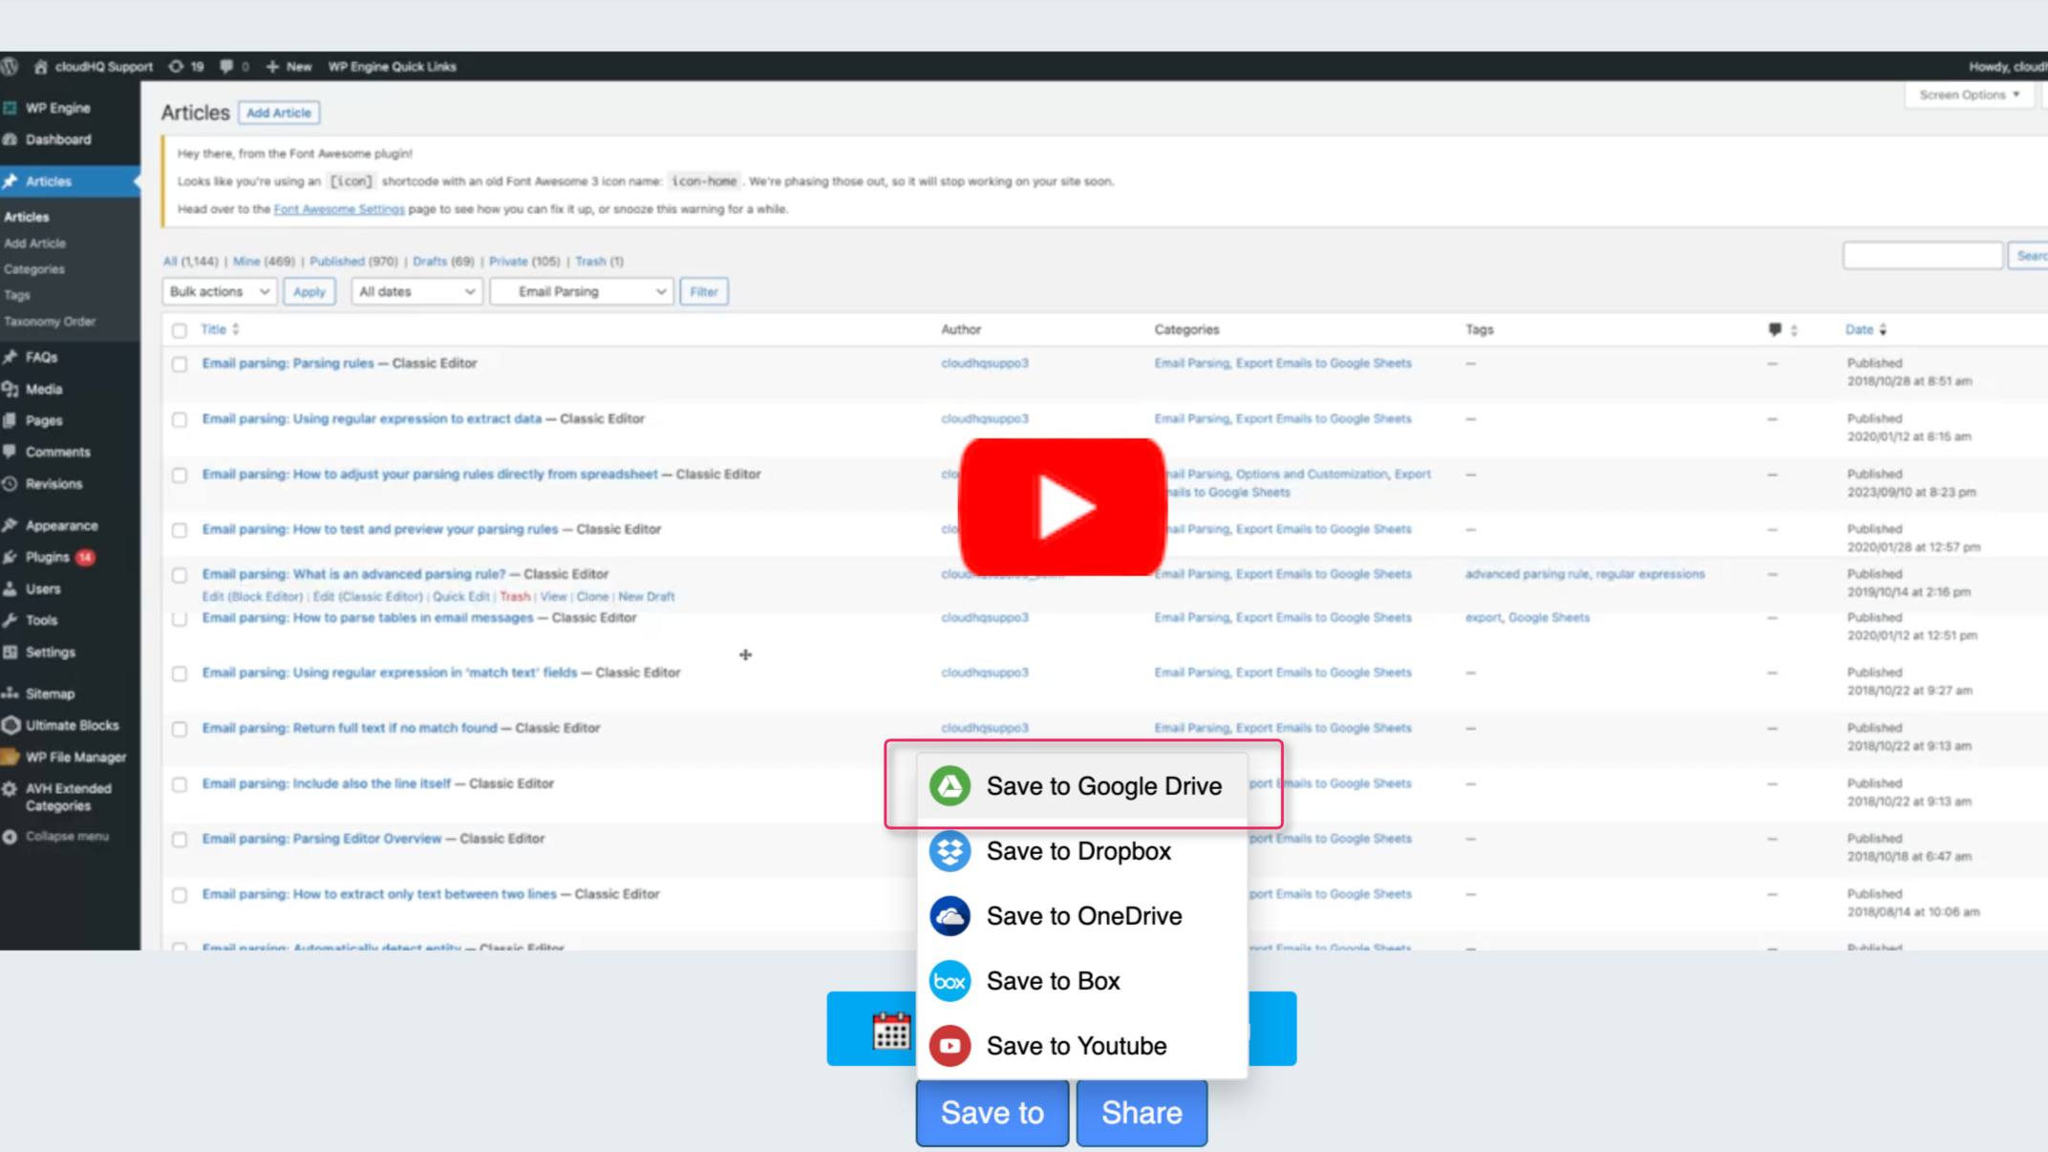Open WP Engine in sidebar
Viewport: 2048px width, 1152px height.
[57, 108]
